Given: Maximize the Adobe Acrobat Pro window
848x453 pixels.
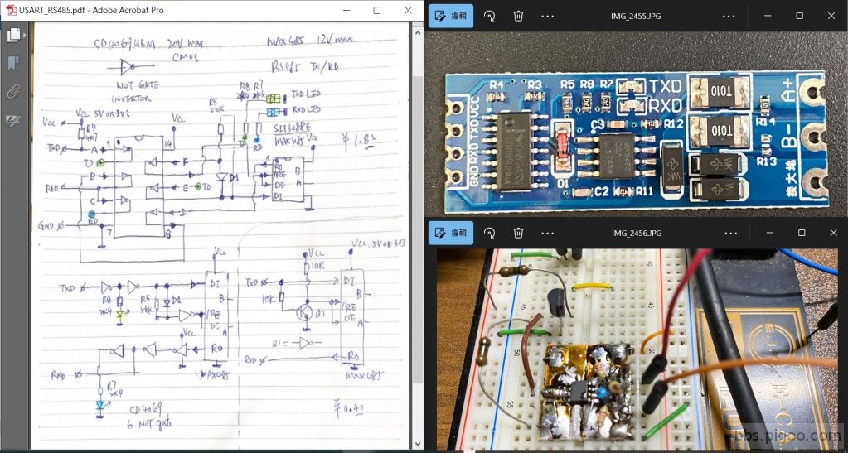Looking at the screenshot, I should pyautogui.click(x=377, y=10).
